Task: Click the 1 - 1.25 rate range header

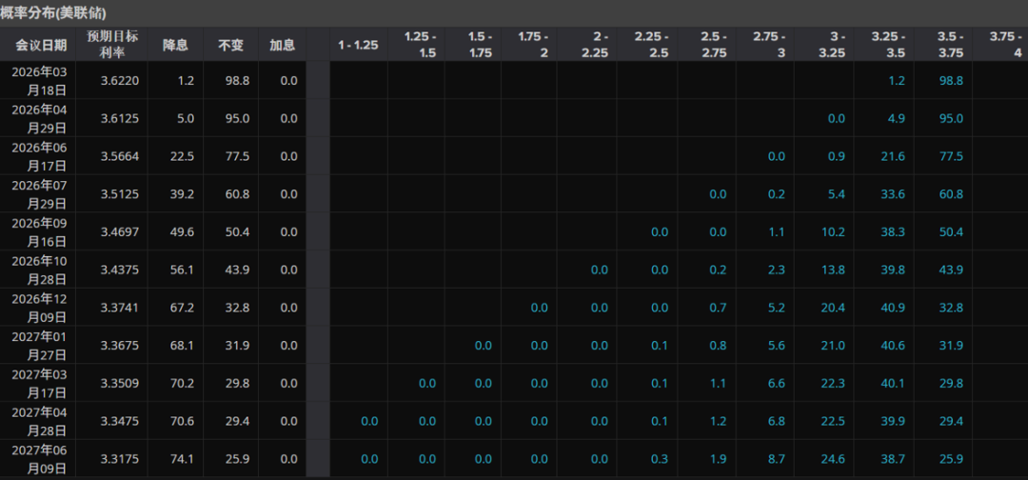Action: (358, 46)
